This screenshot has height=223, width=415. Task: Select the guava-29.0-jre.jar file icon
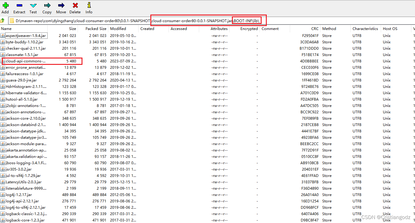[x=3, y=80]
